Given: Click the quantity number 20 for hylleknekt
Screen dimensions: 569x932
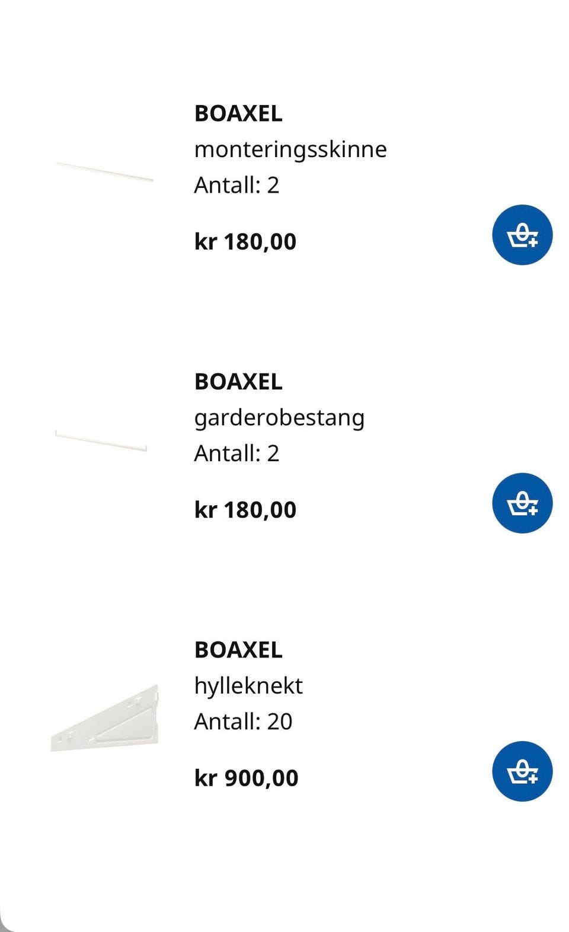Looking at the screenshot, I should point(280,722).
